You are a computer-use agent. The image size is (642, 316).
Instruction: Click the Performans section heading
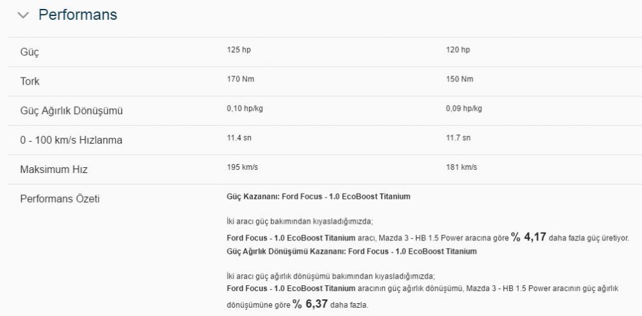pos(78,15)
